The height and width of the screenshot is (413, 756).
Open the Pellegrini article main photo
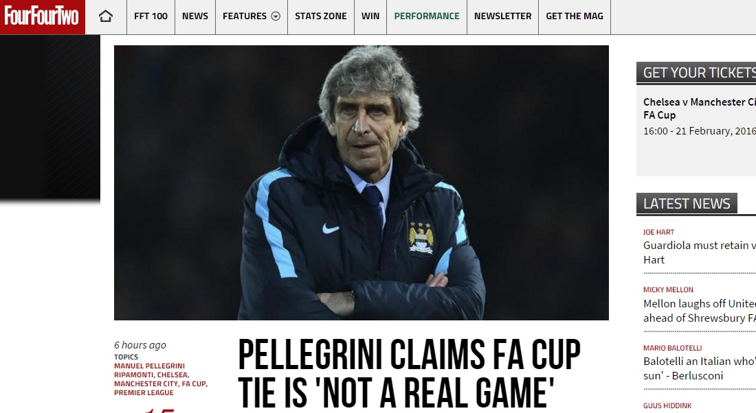tap(361, 182)
